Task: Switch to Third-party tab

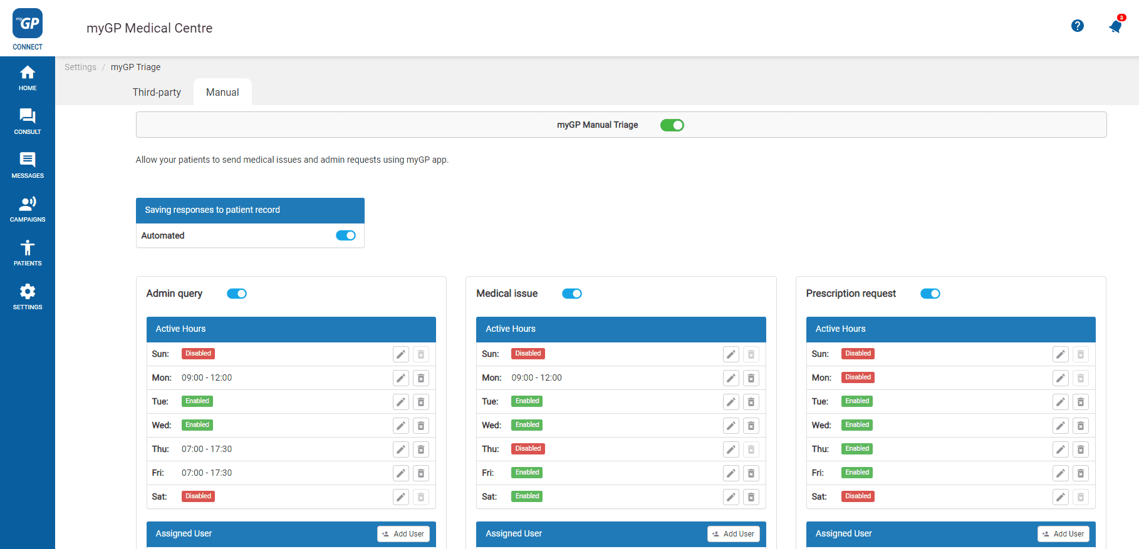Action: [x=157, y=92]
